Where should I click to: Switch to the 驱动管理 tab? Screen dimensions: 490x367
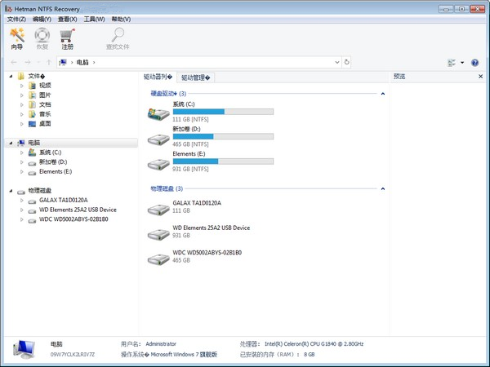[196, 77]
